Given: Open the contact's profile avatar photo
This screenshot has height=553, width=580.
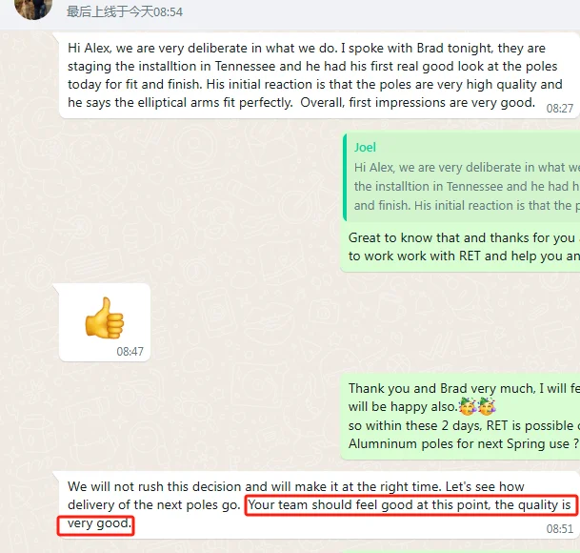Looking at the screenshot, I should tap(33, 9).
